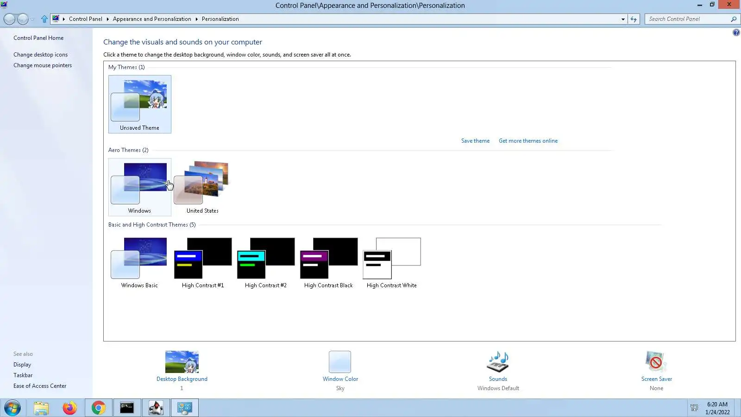Open File Explorer from taskbar
Image resolution: width=741 pixels, height=417 pixels.
pos(41,408)
